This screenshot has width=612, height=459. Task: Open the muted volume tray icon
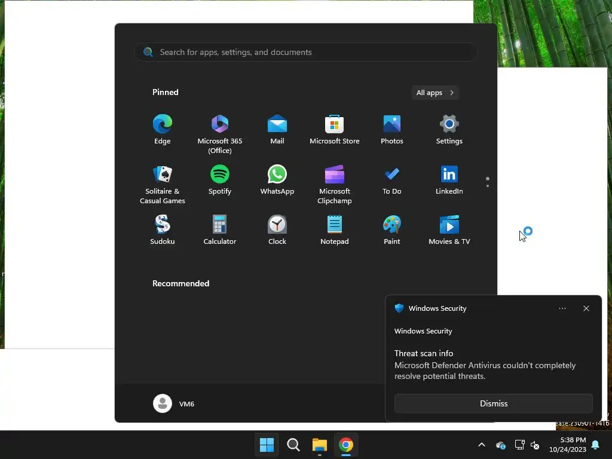point(535,445)
